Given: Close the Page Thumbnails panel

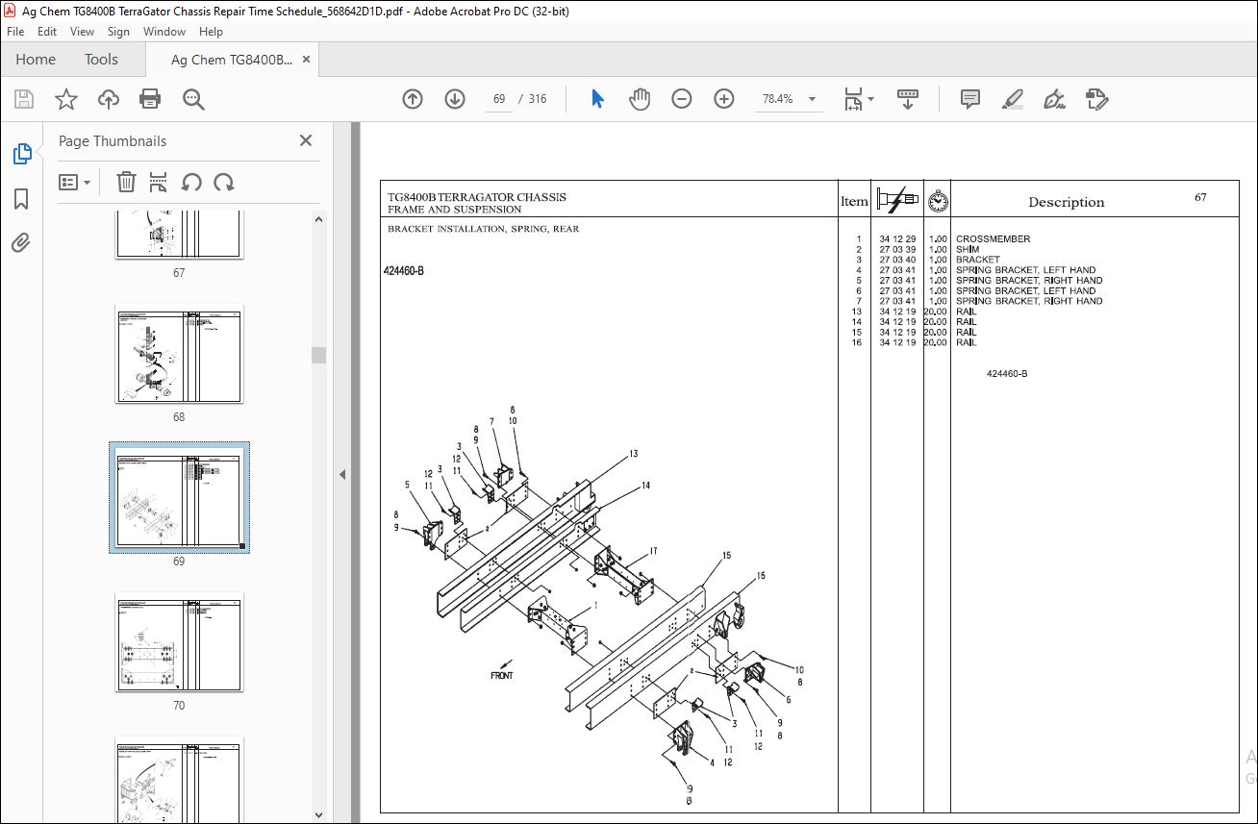Looking at the screenshot, I should coord(306,140).
